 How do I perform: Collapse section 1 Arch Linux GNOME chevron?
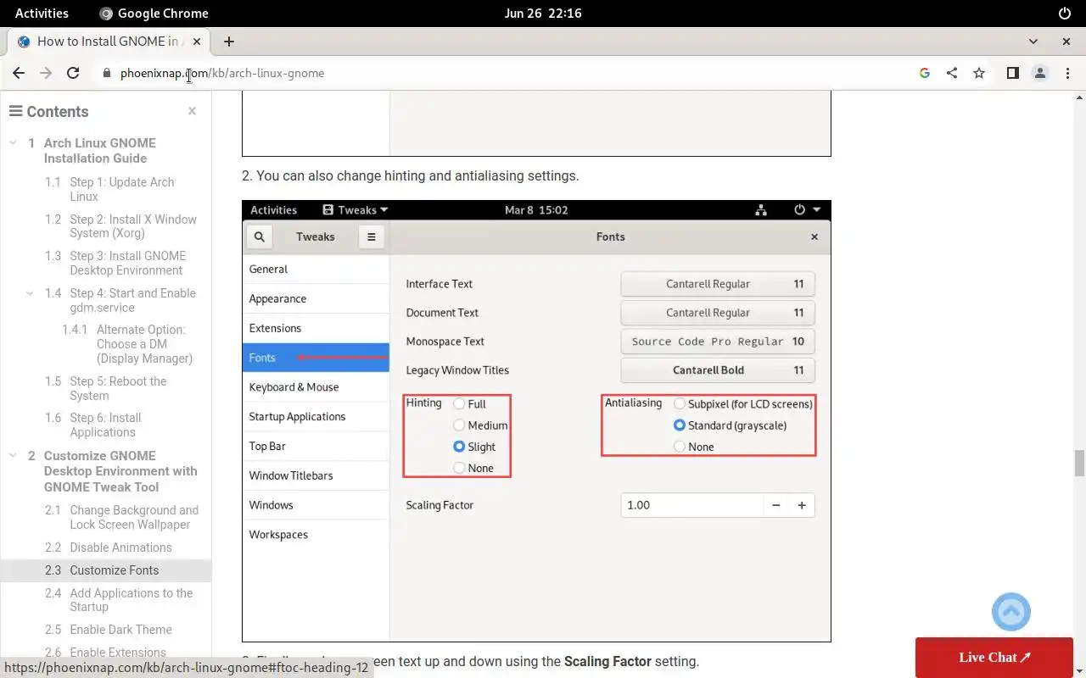pyautogui.click(x=13, y=143)
